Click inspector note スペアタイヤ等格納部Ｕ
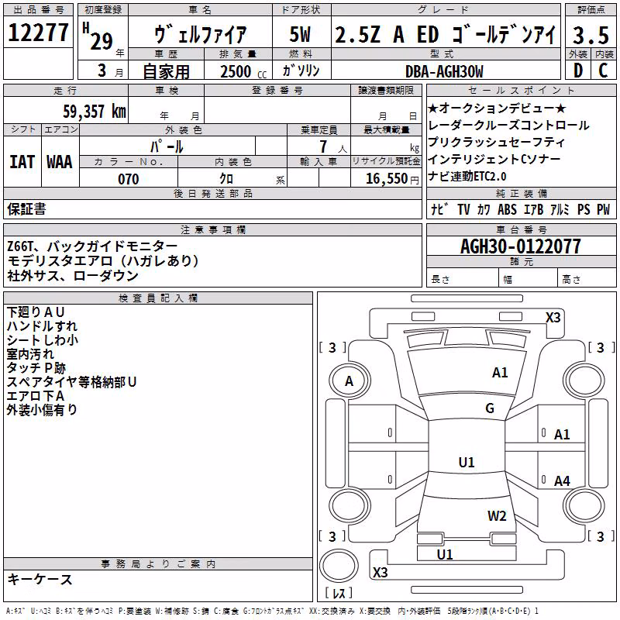 point(71,382)
